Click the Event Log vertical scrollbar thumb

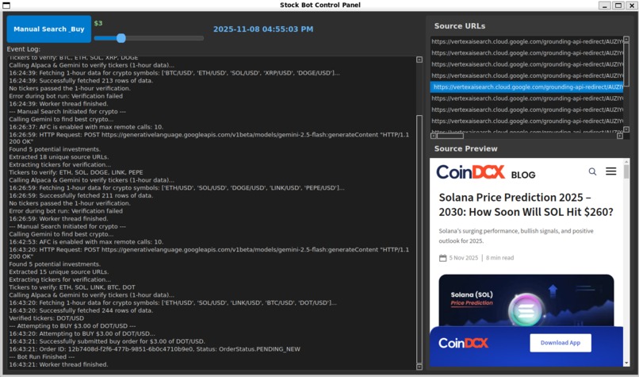pyautogui.click(x=419, y=239)
